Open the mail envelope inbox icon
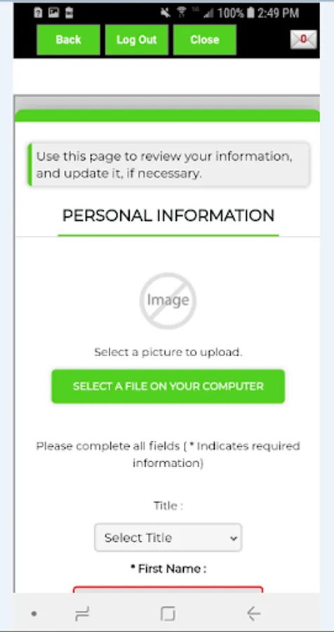Screen dimensions: 334x632 [303, 39]
